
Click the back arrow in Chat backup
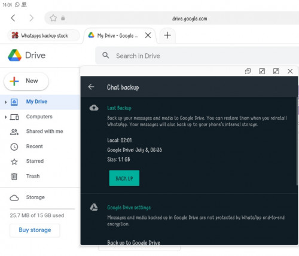pos(91,87)
